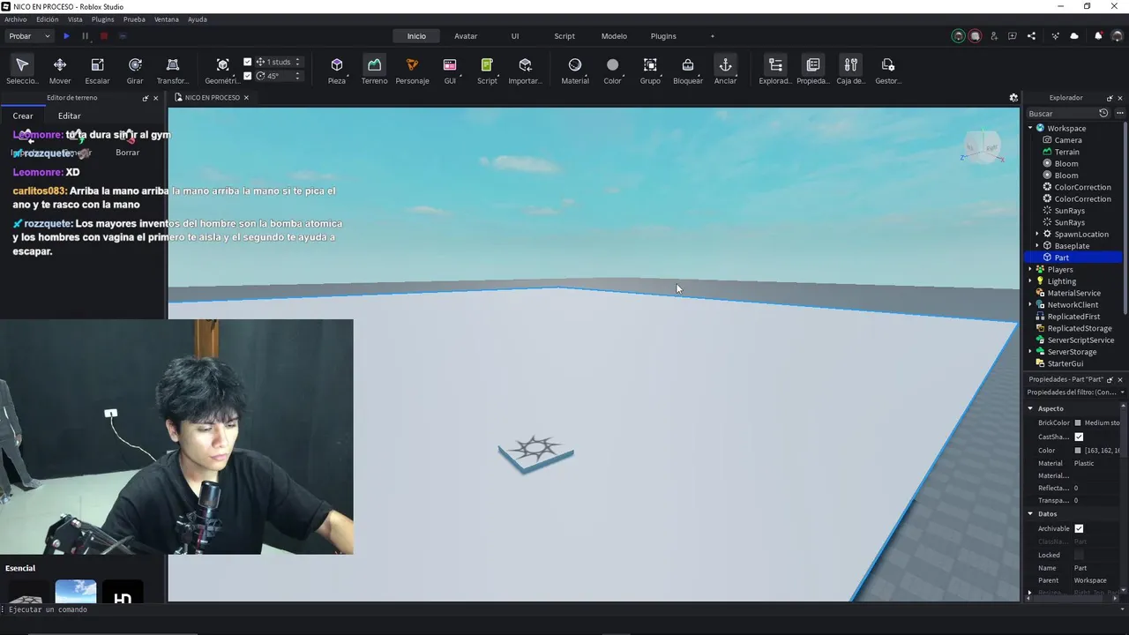Switch to the Script ribbon tab
The width and height of the screenshot is (1129, 635).
point(564,36)
